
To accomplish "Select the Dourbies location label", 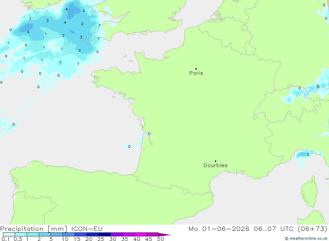I will click(x=215, y=165).
